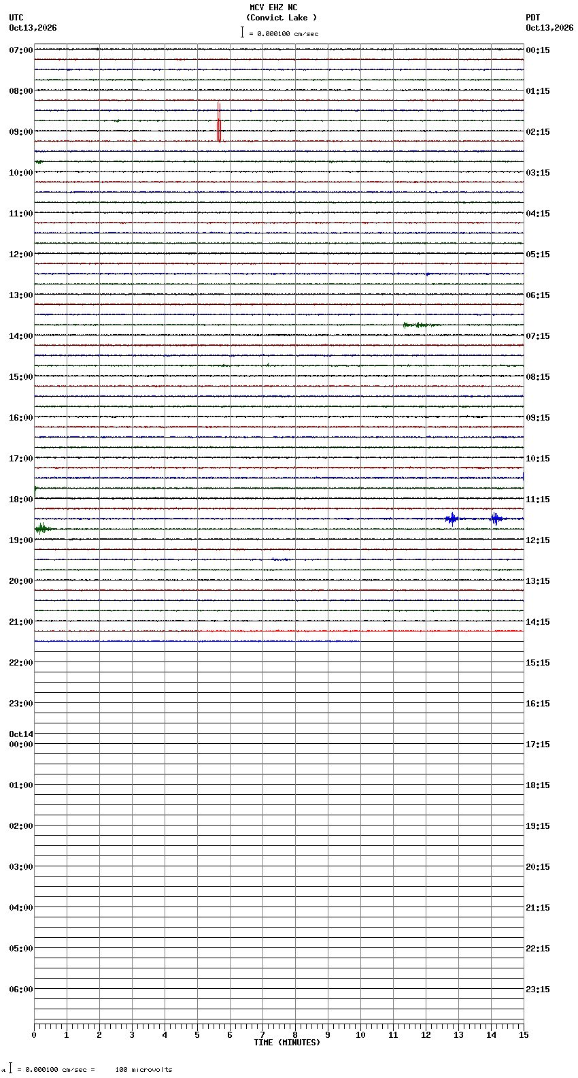578x1078 pixels.
Task: Click the bottom scale note 100 microvolts
Action: (x=143, y=1070)
